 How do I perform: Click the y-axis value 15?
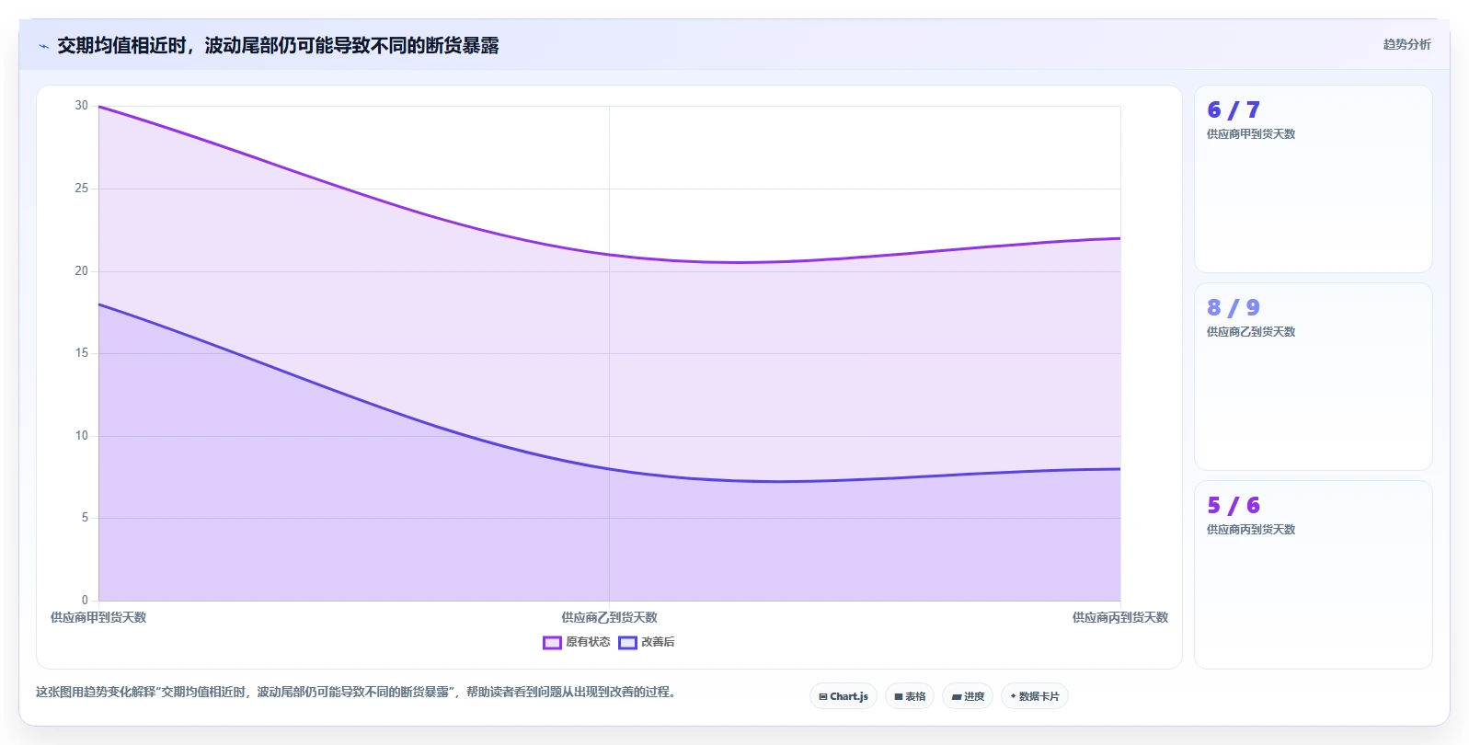click(x=82, y=353)
